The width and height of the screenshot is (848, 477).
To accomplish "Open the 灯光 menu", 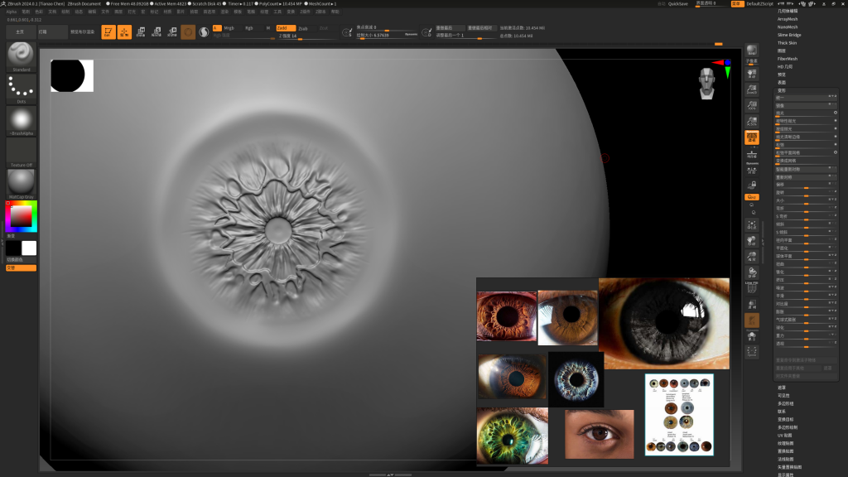I will 132,12.
